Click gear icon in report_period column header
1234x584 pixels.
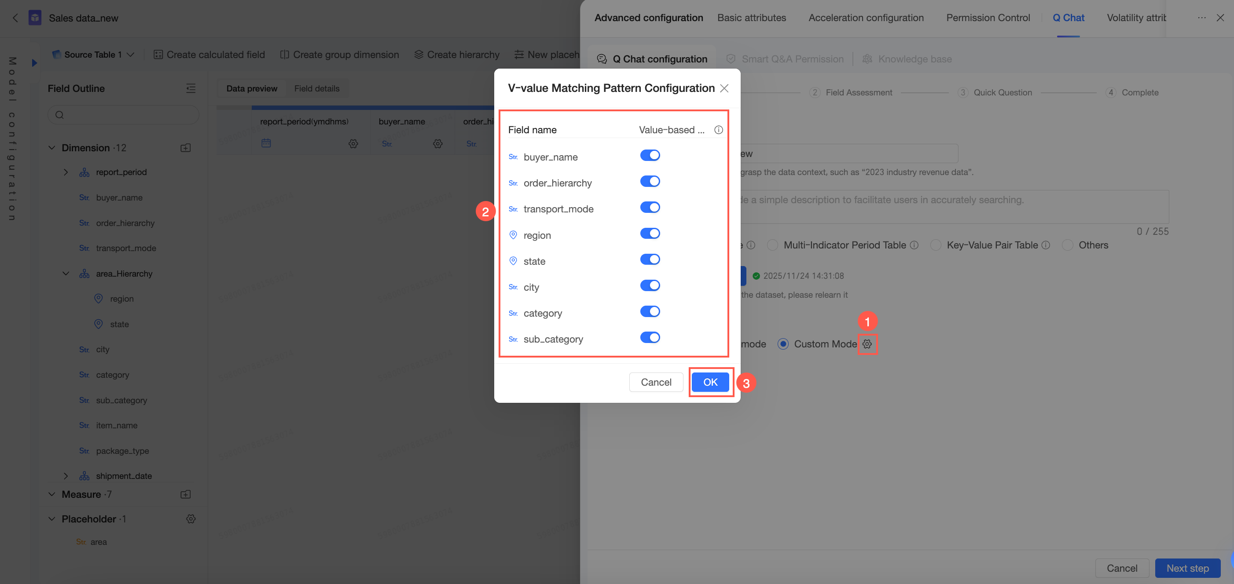tap(353, 144)
